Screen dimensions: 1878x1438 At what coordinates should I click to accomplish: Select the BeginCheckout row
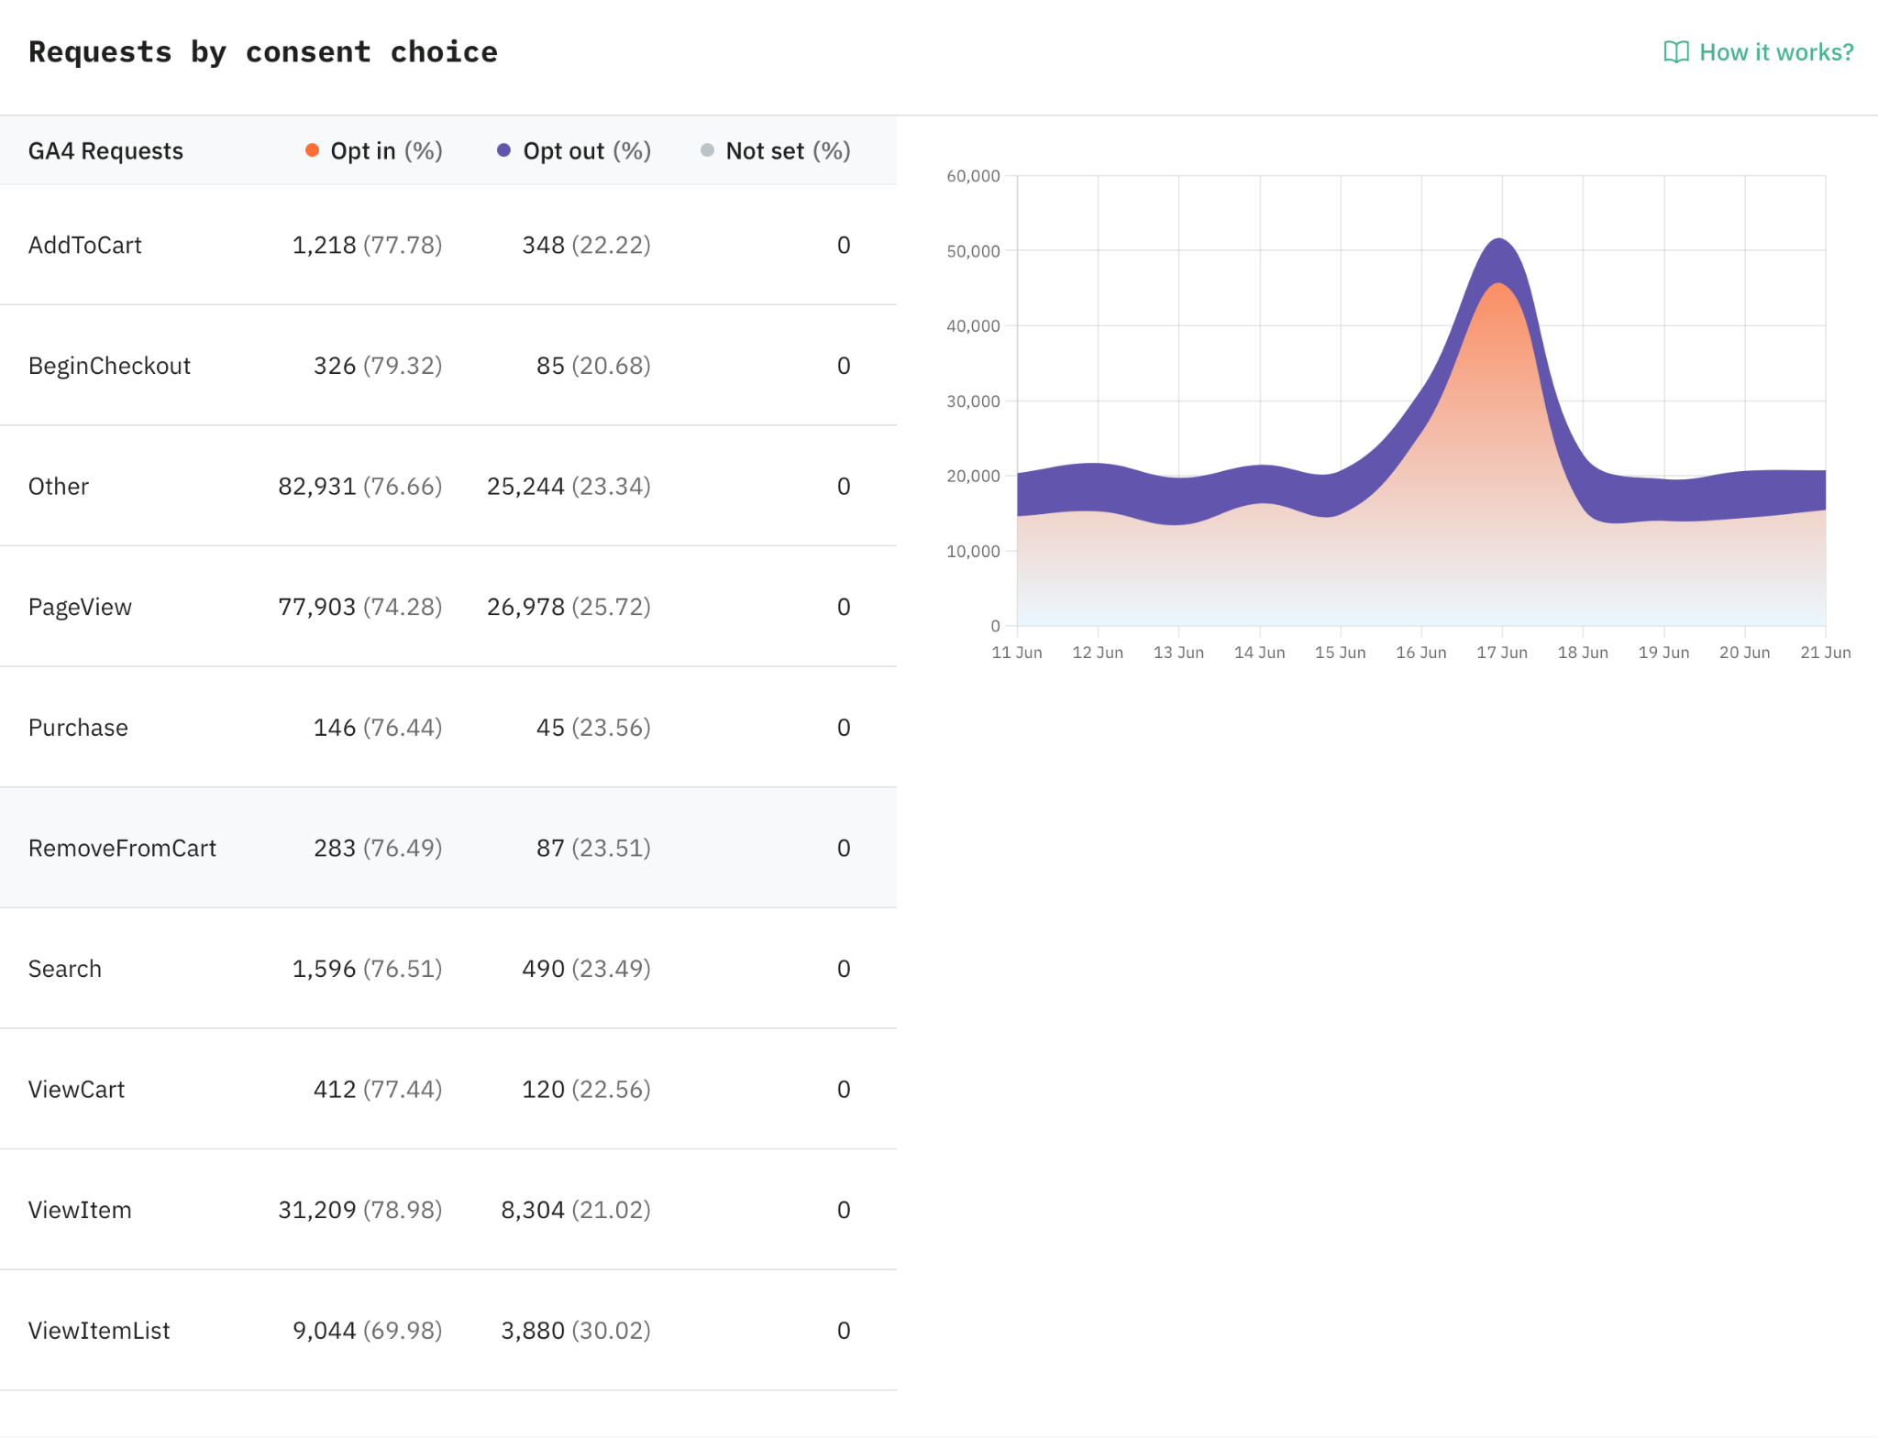tap(448, 366)
